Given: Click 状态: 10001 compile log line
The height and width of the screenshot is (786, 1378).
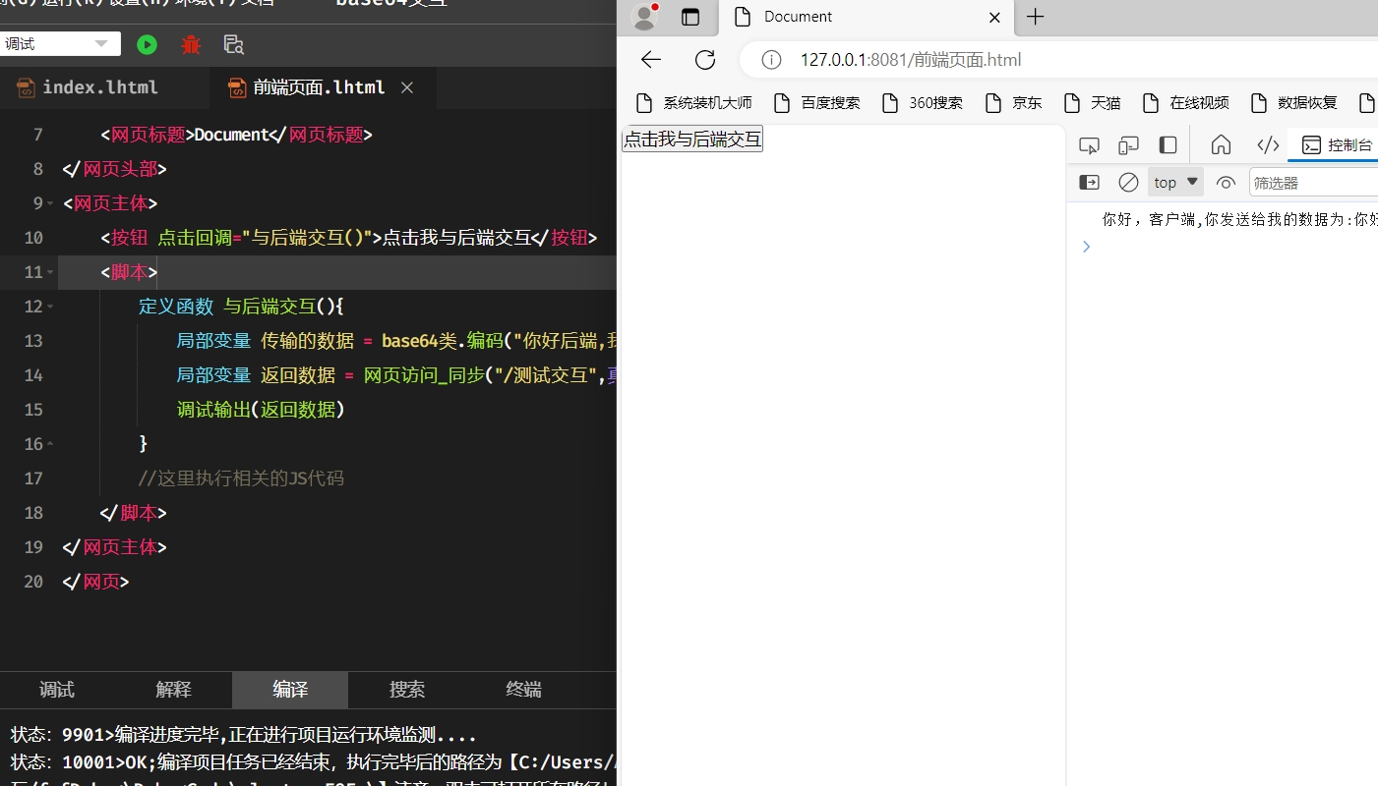Looking at the screenshot, I should [x=313, y=760].
